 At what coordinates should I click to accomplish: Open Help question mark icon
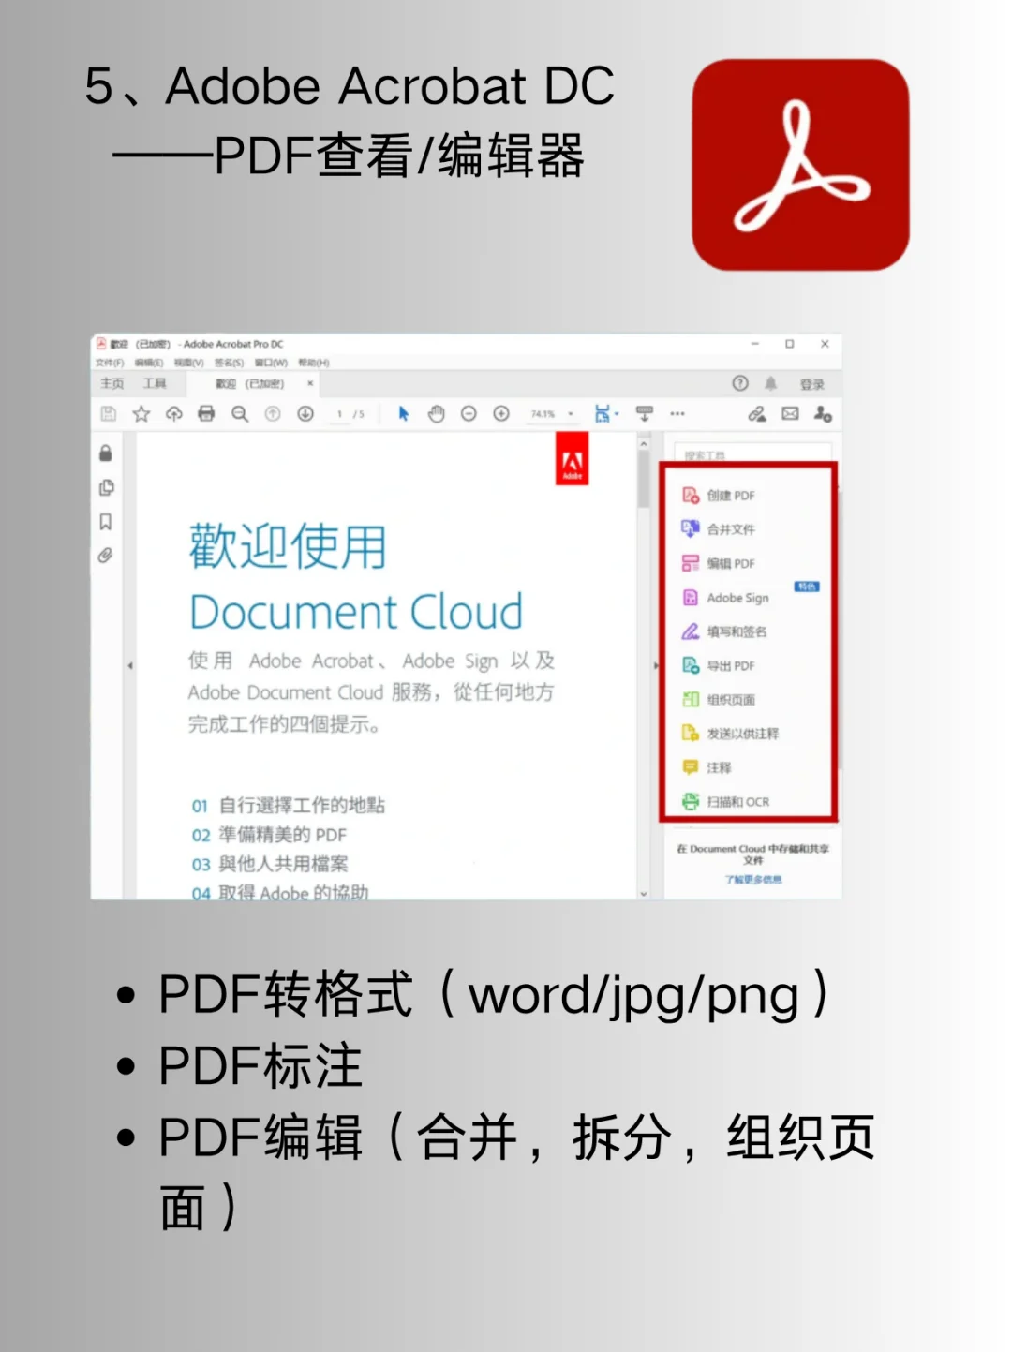pyautogui.click(x=740, y=383)
